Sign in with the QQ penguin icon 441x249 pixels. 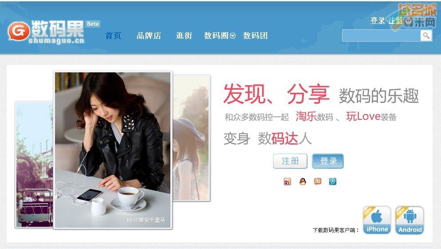pyautogui.click(x=303, y=182)
